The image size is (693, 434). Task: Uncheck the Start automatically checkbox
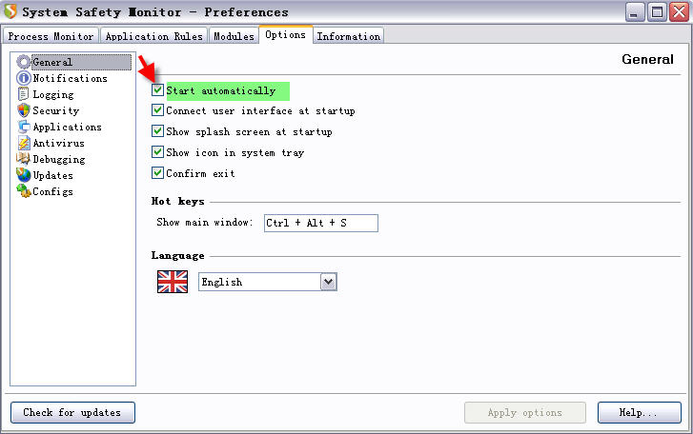(x=158, y=90)
